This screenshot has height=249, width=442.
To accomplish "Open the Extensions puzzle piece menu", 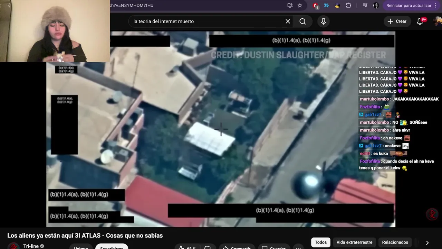I will click(348, 5).
